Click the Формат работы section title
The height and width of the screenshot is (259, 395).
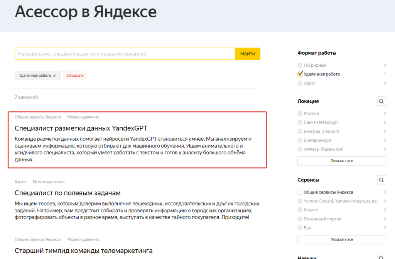pyautogui.click(x=317, y=53)
